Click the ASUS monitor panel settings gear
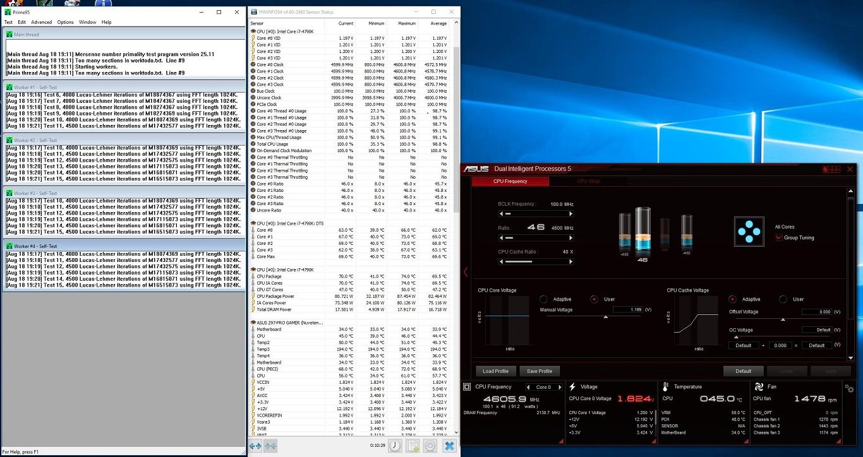The width and height of the screenshot is (863, 457). coord(849,388)
